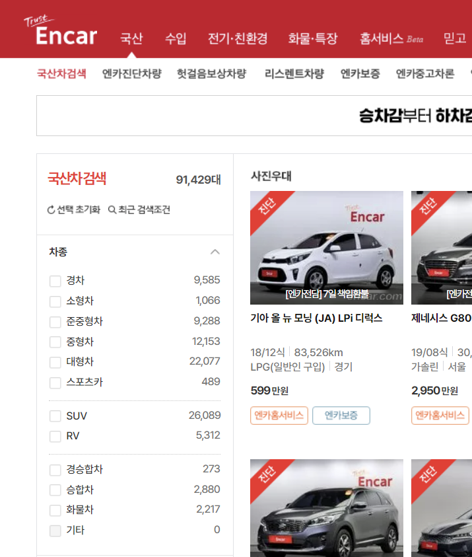The width and height of the screenshot is (472, 557).
Task: Select the 국산차검색 sub tab
Action: pyautogui.click(x=61, y=73)
